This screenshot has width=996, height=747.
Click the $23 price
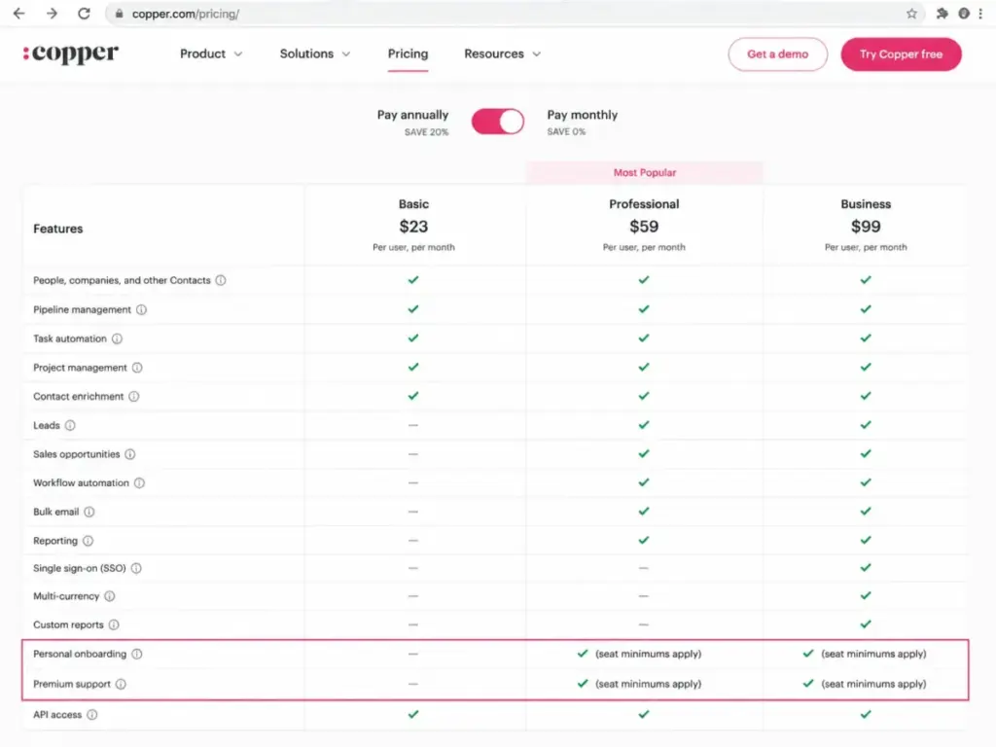[x=413, y=227]
